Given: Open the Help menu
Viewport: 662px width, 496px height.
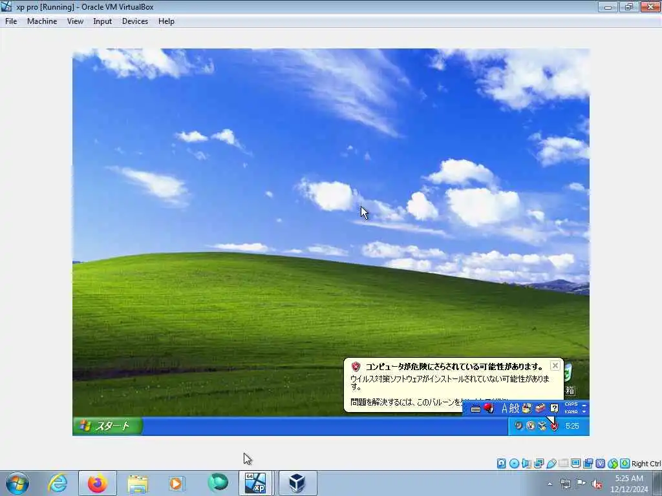Looking at the screenshot, I should tap(166, 21).
